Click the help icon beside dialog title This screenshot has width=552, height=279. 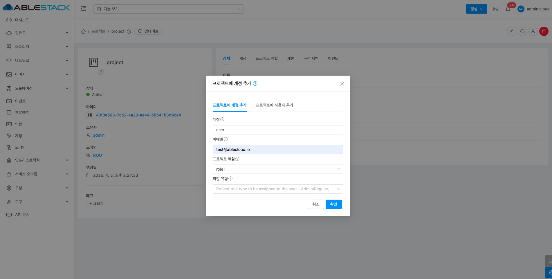[x=255, y=83]
